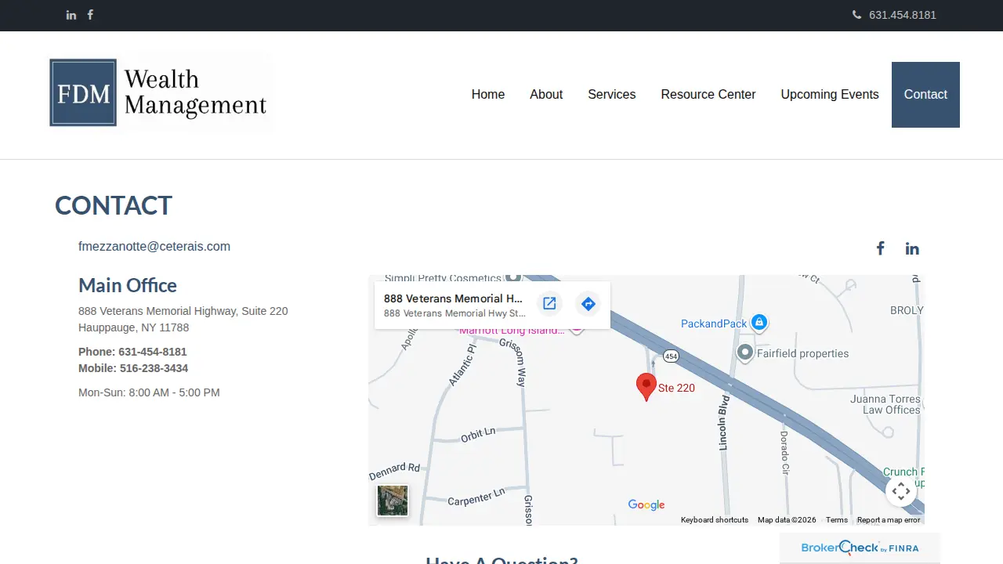1003x564 pixels.
Task: Go to Home menu item
Action: point(488,95)
